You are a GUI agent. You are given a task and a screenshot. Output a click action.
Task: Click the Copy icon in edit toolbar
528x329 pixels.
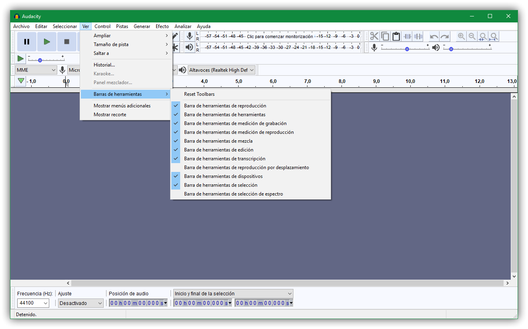coord(385,36)
